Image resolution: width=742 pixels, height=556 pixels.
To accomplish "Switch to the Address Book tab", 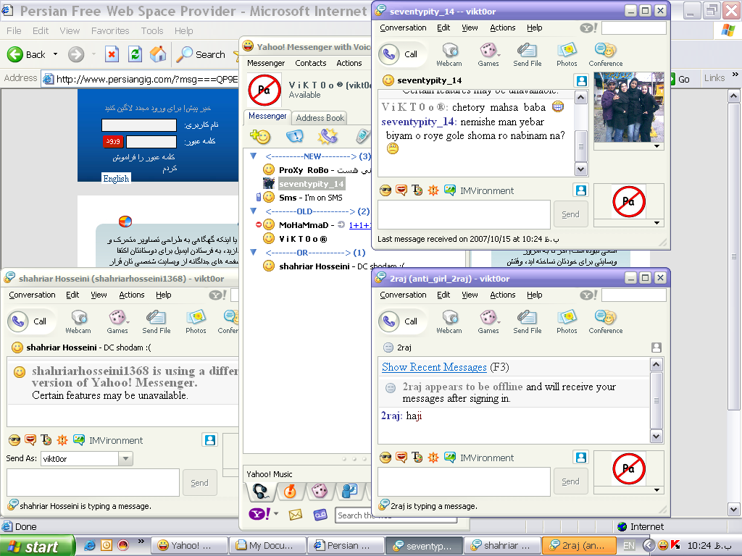I will click(x=320, y=118).
